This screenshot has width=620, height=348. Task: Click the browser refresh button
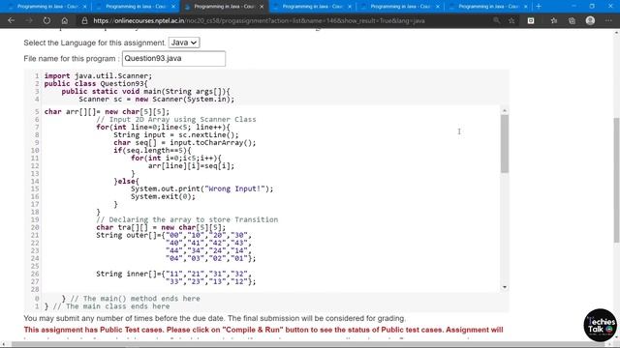(x=46, y=20)
